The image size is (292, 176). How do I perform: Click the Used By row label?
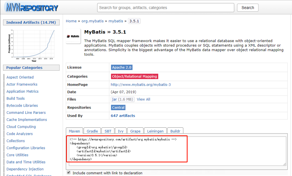click(x=75, y=116)
